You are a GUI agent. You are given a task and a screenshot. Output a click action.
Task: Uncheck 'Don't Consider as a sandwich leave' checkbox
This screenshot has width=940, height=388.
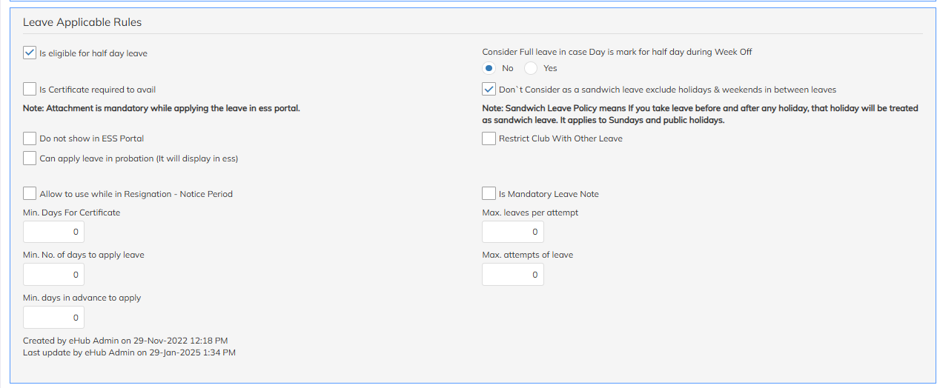click(x=489, y=90)
